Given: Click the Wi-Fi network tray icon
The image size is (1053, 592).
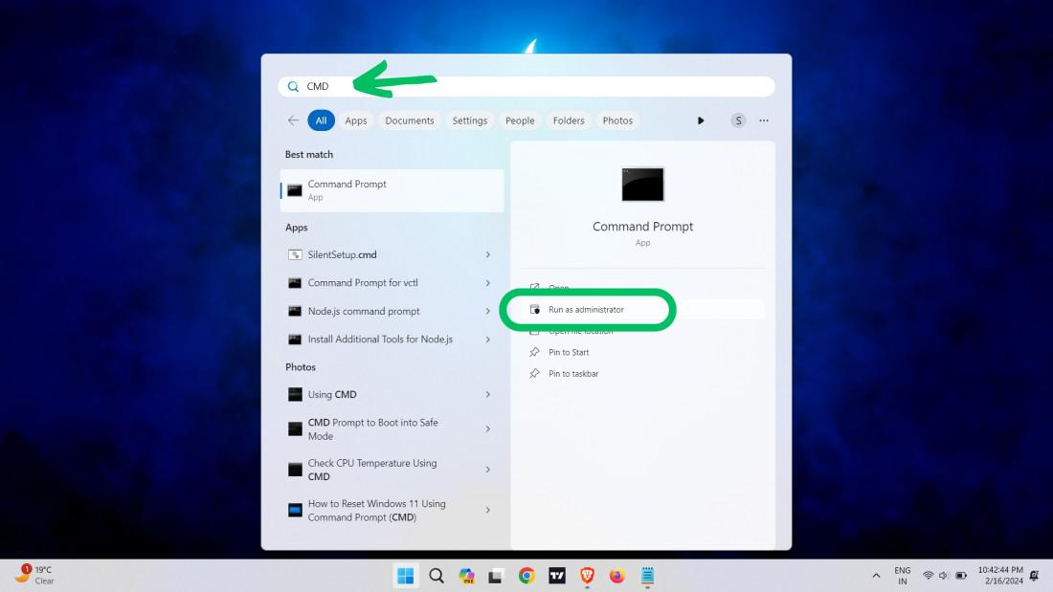Looking at the screenshot, I should [929, 576].
